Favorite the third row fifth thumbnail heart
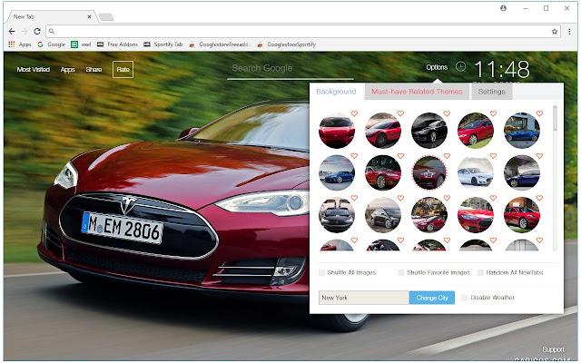 point(539,198)
